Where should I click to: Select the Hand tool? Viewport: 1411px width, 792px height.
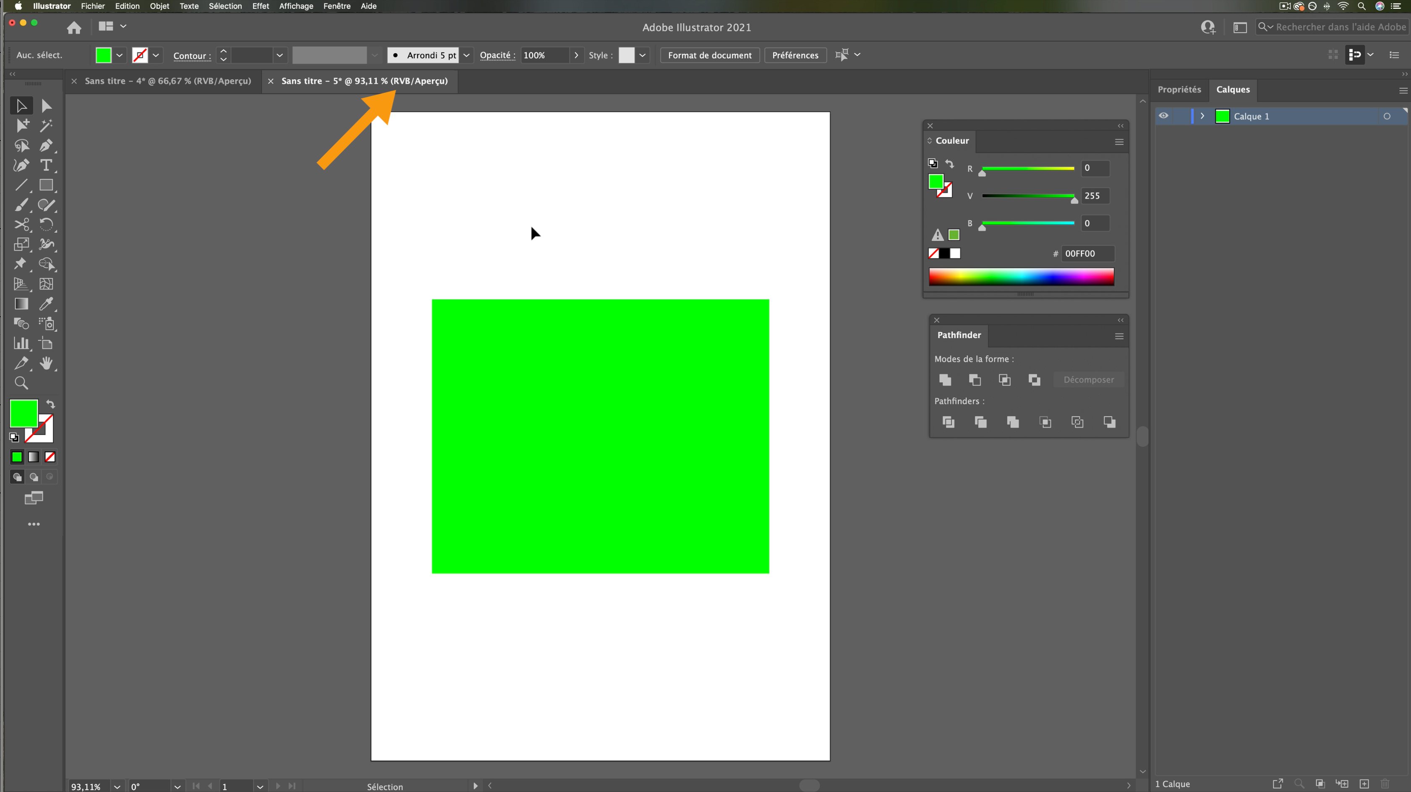tap(46, 363)
